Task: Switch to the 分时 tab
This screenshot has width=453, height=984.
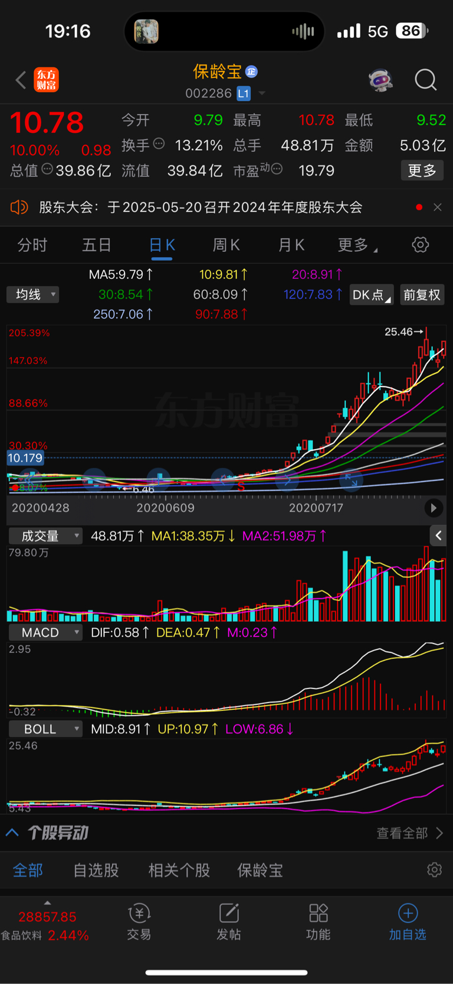Action: point(32,245)
